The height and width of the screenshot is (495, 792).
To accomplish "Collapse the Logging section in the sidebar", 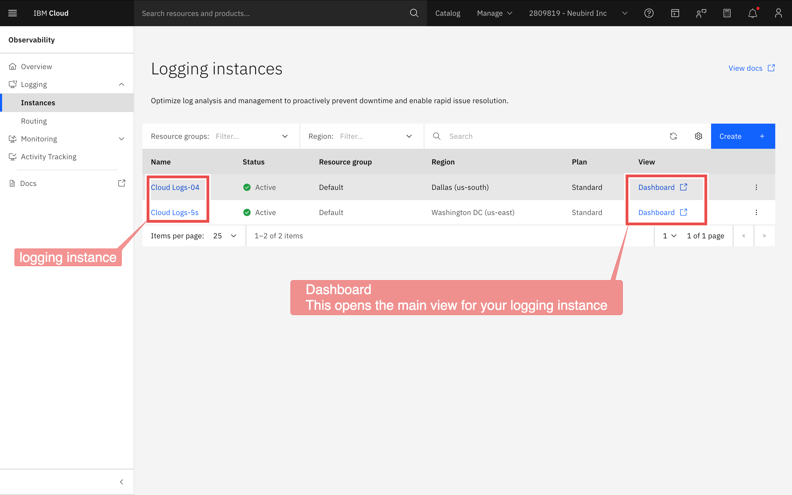I will tap(122, 84).
